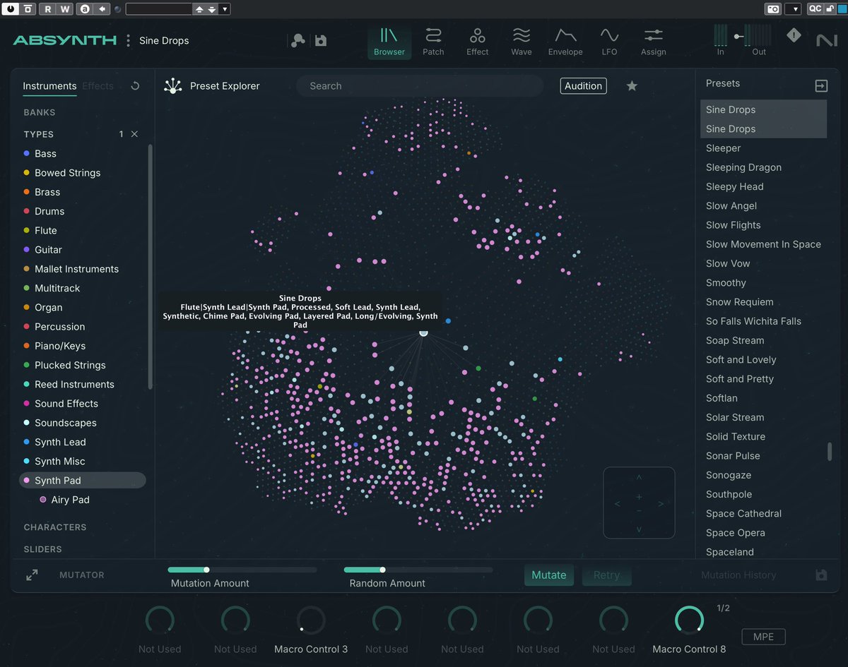Switch macro page with 1/2 indicator
The height and width of the screenshot is (667, 848).
[723, 608]
